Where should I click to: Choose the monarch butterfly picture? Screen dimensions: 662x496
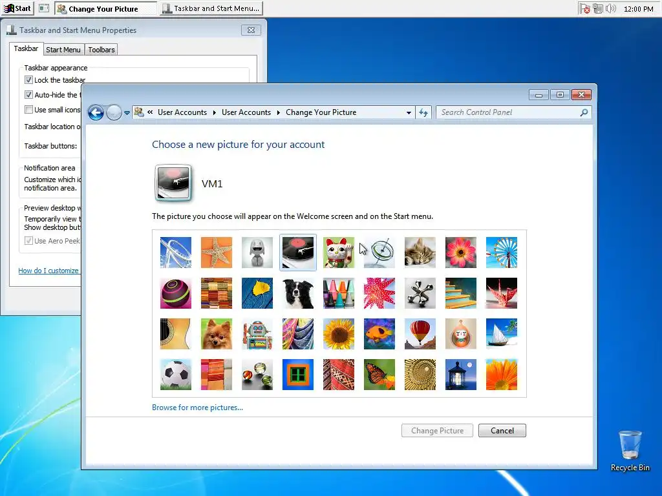click(x=379, y=375)
